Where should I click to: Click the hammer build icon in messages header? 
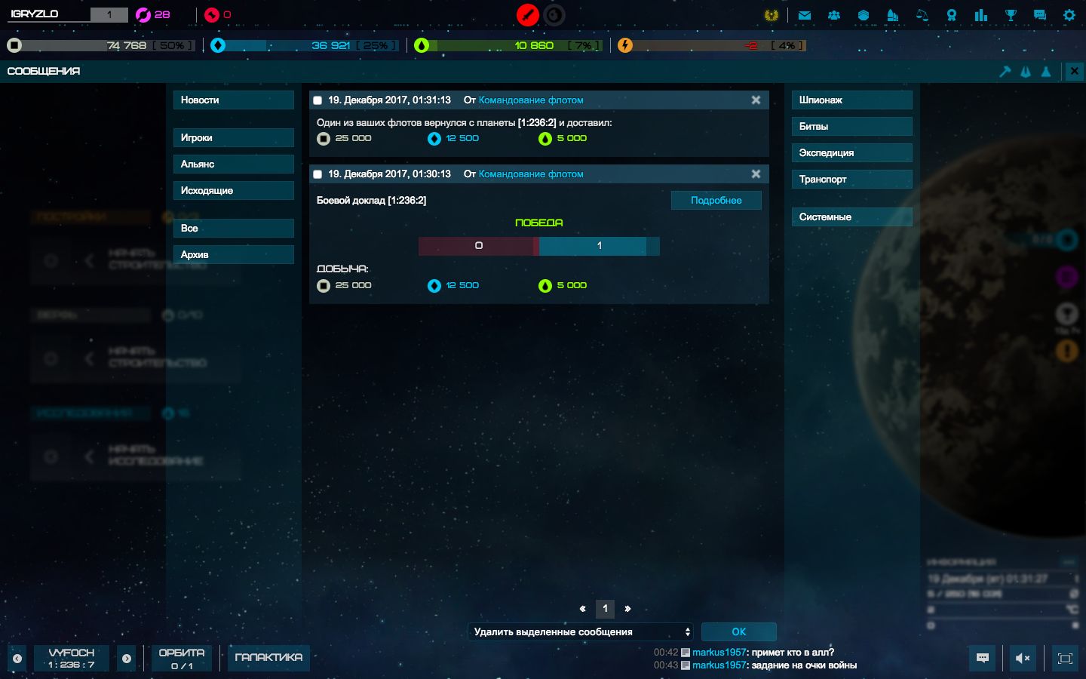[x=1005, y=72]
